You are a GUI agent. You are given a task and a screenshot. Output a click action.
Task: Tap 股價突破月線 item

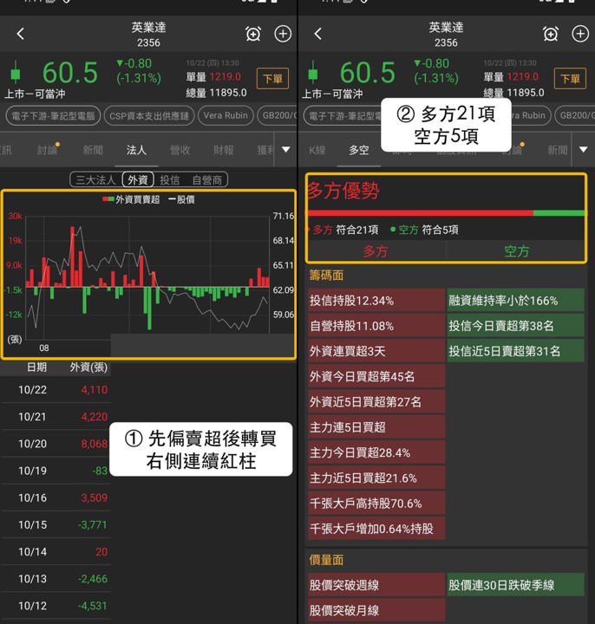(376, 610)
